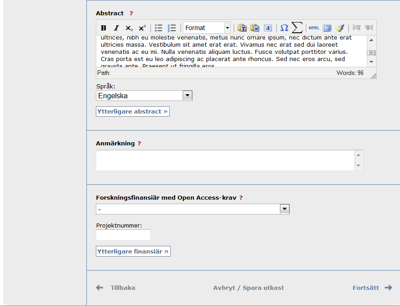This screenshot has height=306, width=400.
Task: Click Avbryt / Spara utkast link
Action: [x=249, y=288]
